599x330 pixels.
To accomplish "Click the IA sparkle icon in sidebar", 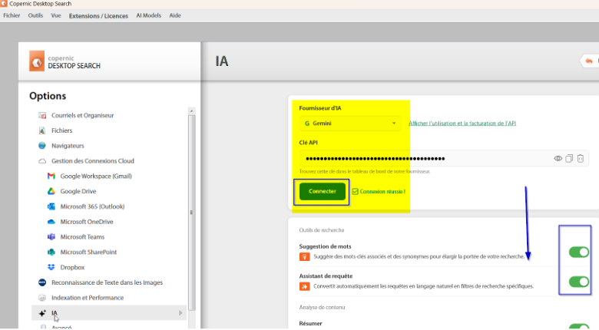I will [42, 313].
